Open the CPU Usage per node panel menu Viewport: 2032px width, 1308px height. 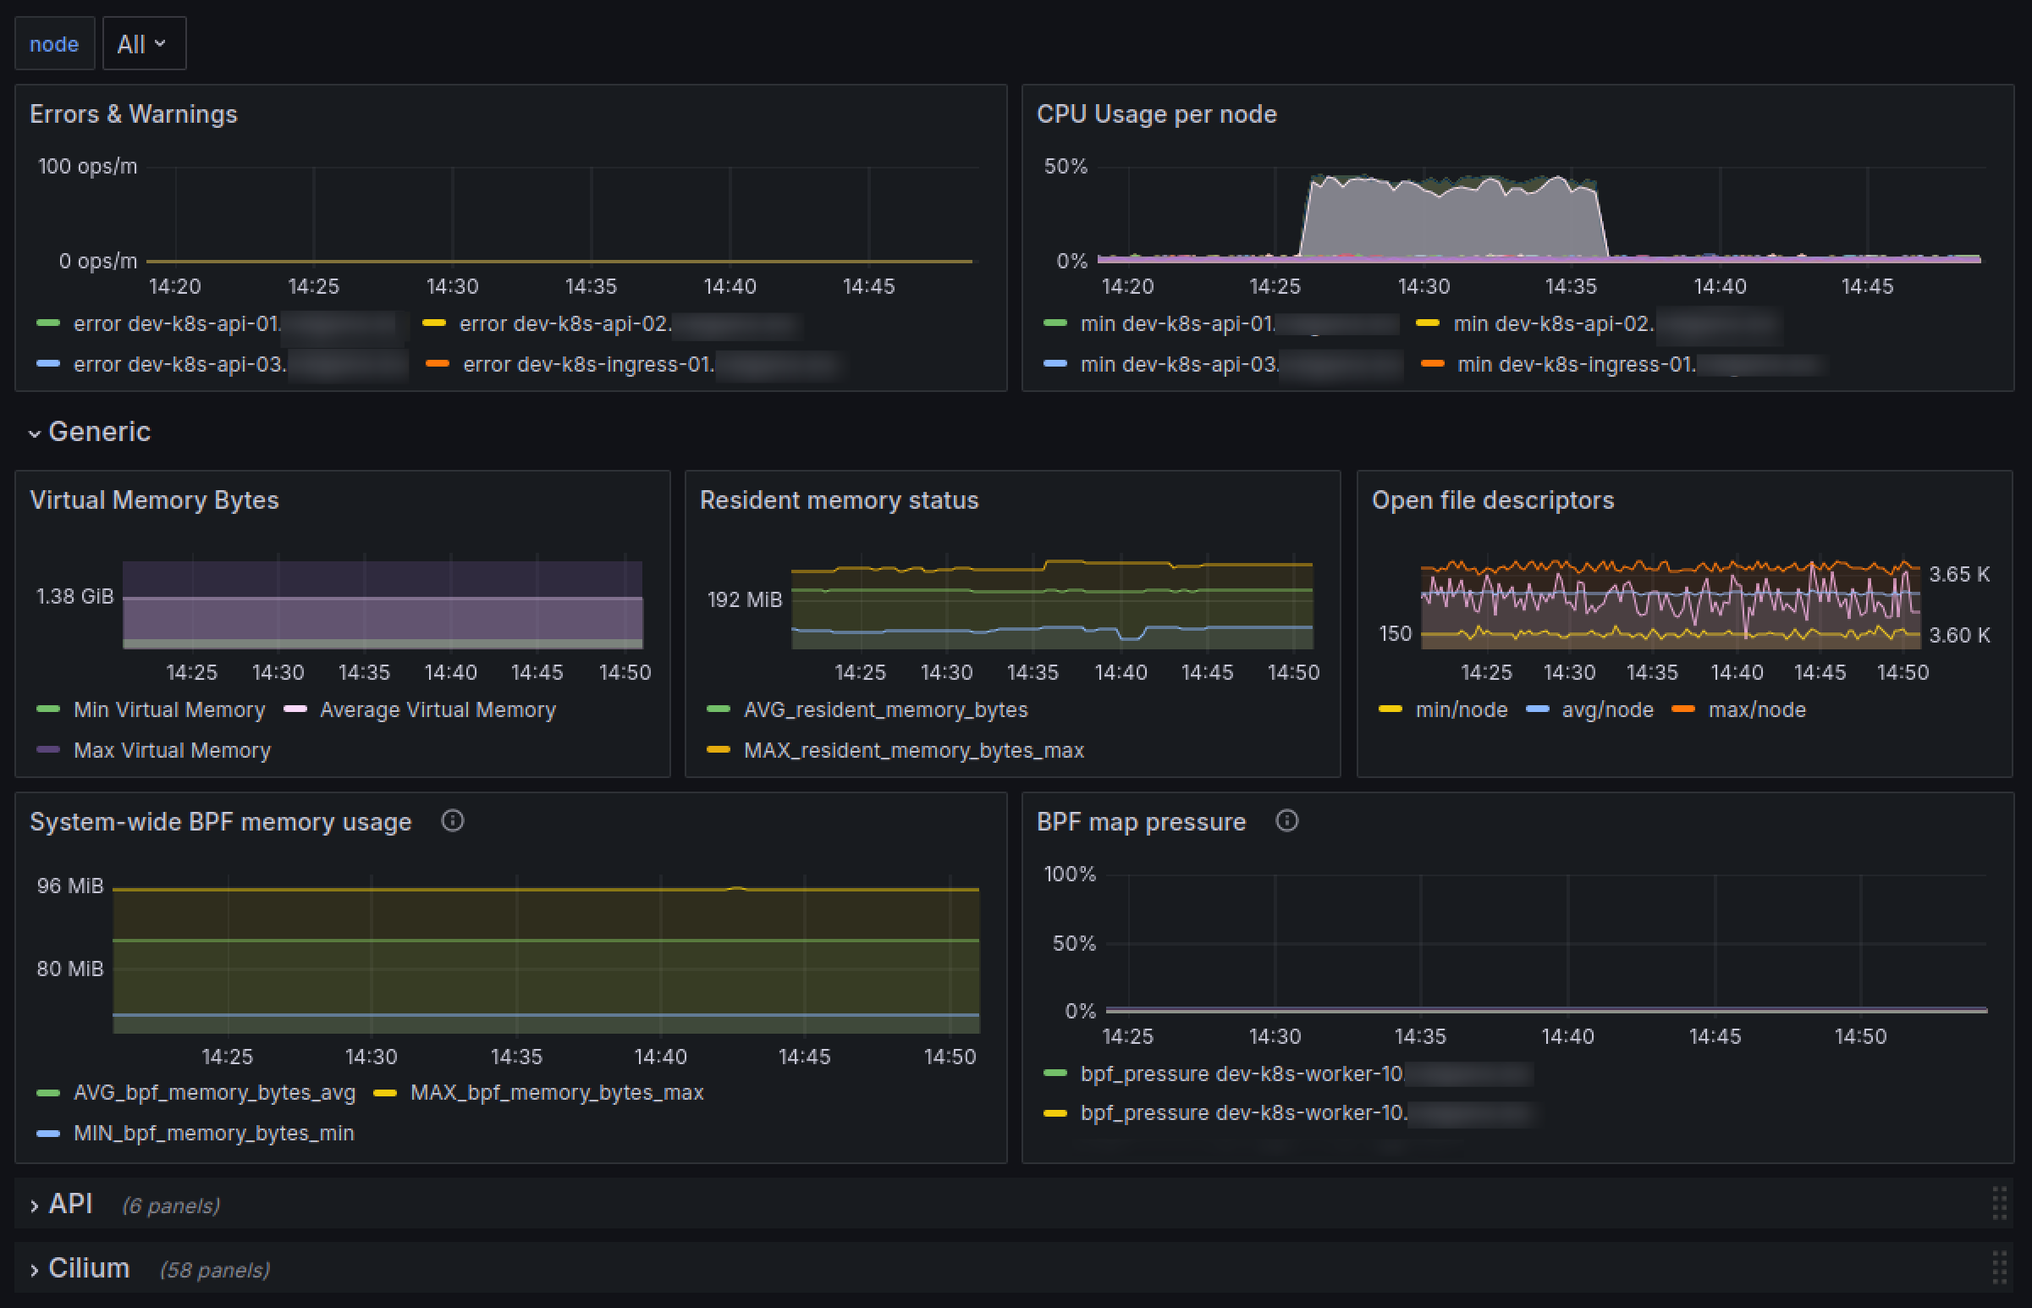point(1156,113)
